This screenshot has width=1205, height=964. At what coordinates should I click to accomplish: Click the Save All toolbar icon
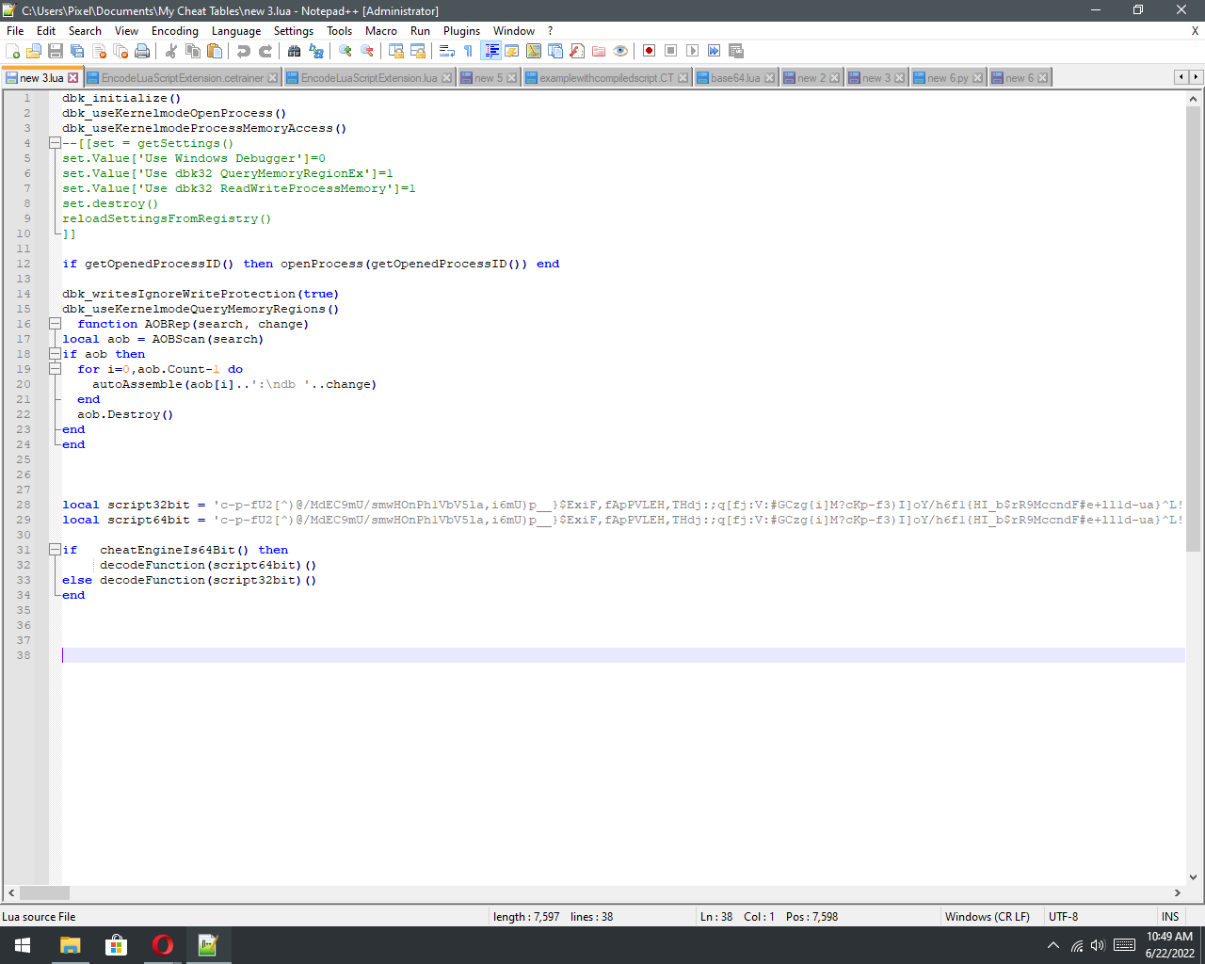(77, 51)
